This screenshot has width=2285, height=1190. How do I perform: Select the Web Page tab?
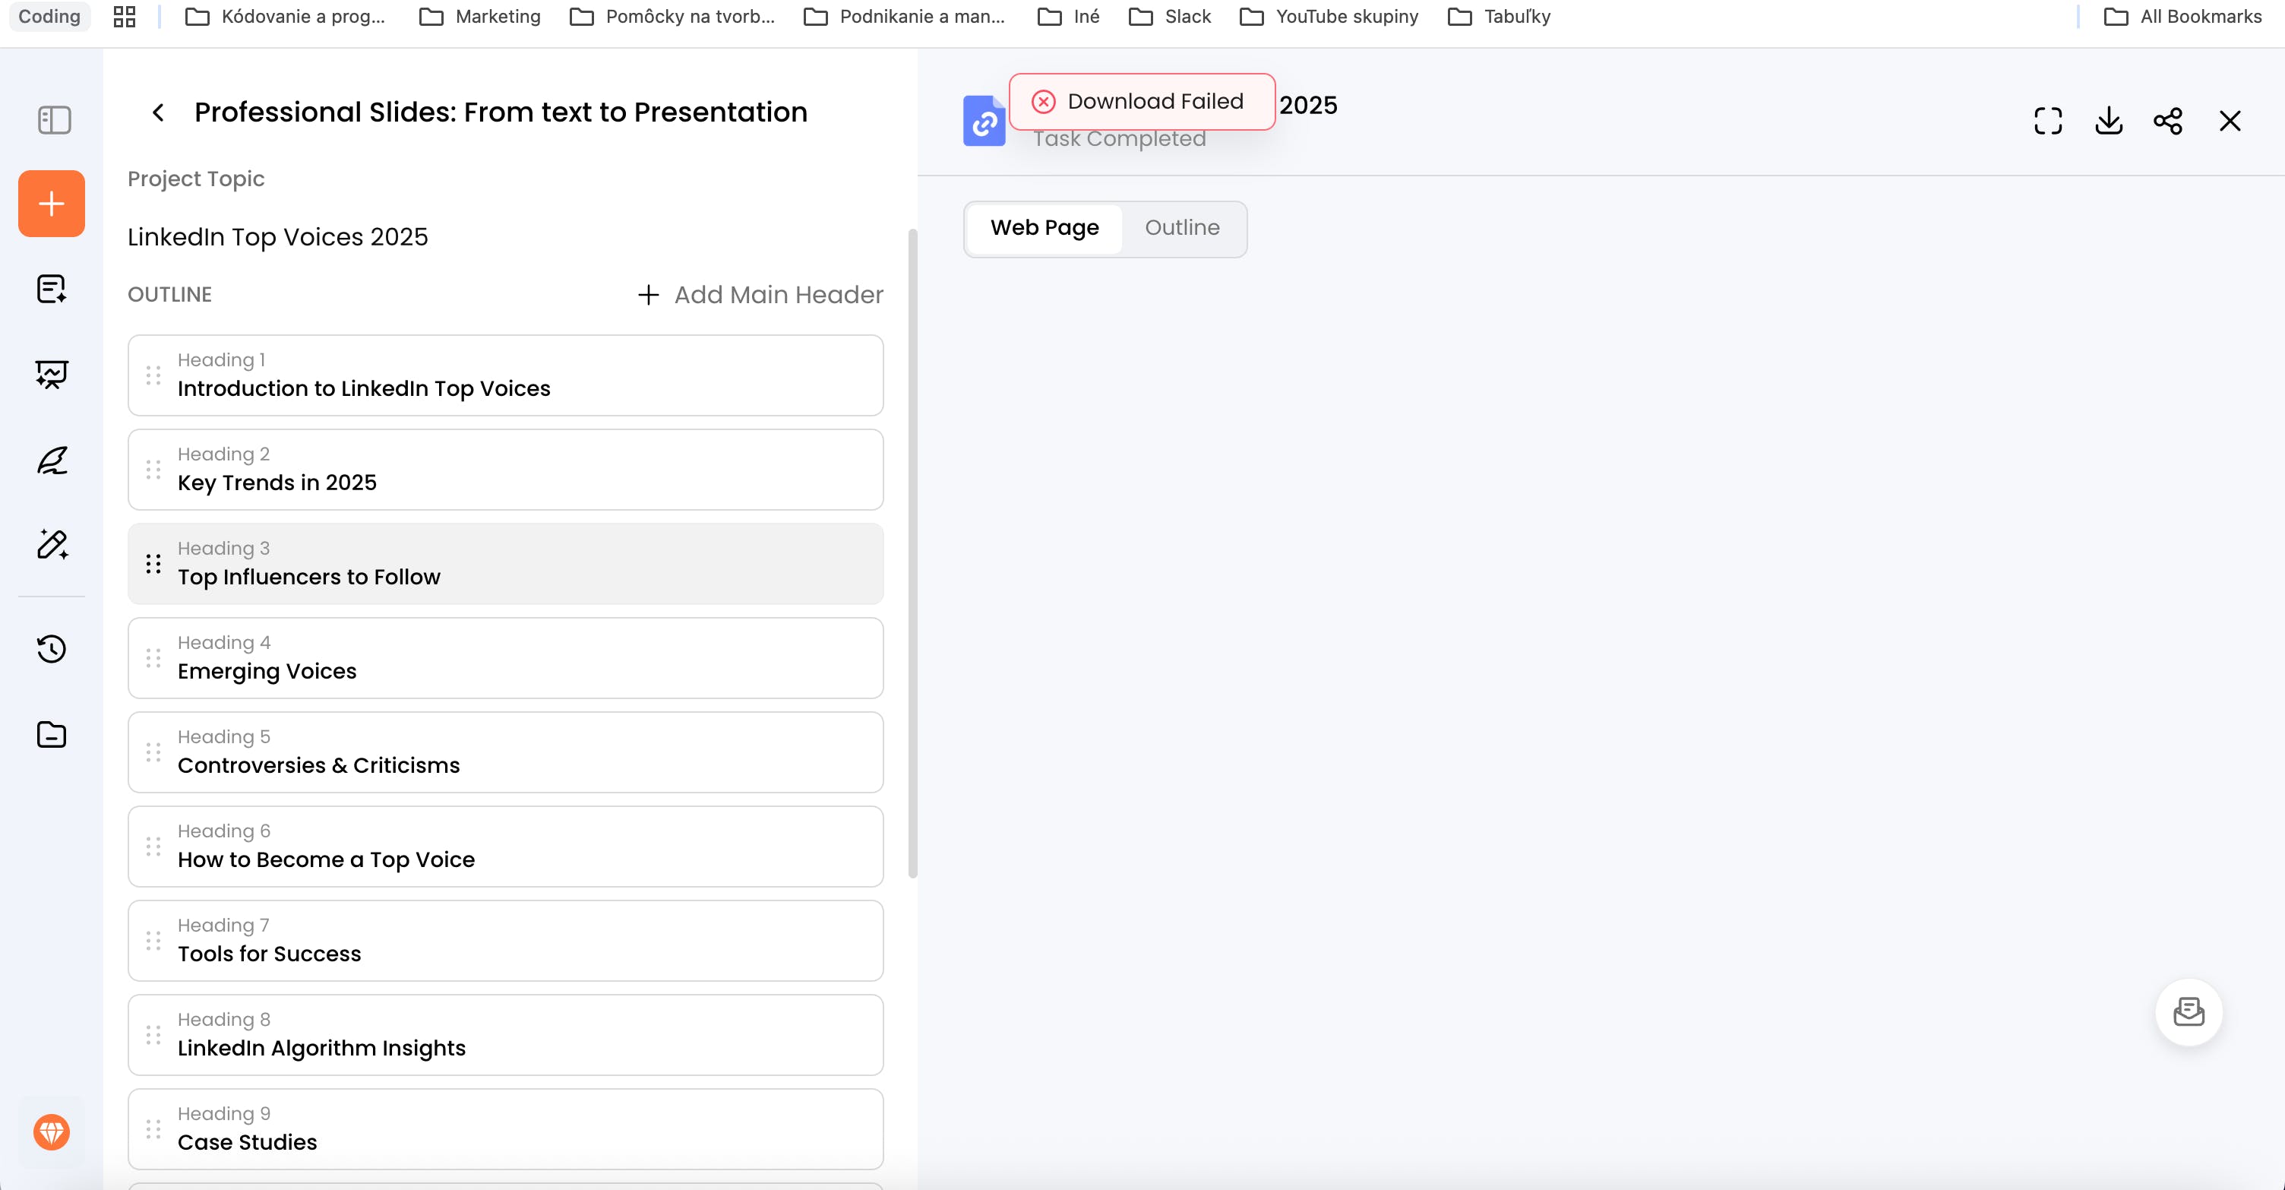click(x=1044, y=228)
